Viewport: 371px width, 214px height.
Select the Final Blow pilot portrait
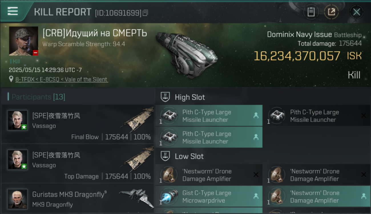pos(17,120)
